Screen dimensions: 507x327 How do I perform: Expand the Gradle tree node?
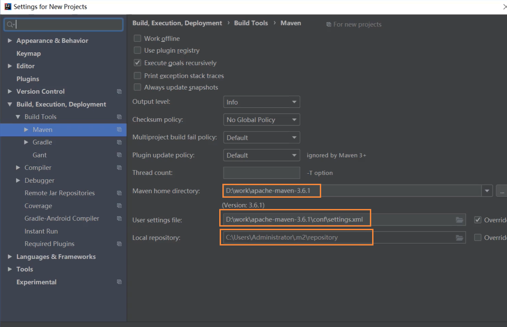pyautogui.click(x=26, y=142)
